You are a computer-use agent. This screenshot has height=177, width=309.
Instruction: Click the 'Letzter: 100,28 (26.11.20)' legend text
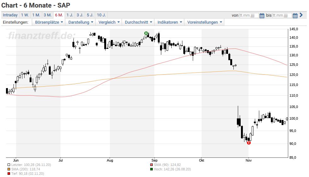pyautogui.click(x=31, y=165)
